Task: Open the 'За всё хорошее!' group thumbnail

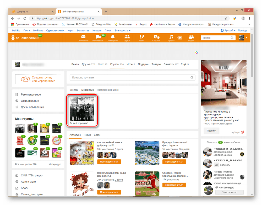Action: [82, 108]
